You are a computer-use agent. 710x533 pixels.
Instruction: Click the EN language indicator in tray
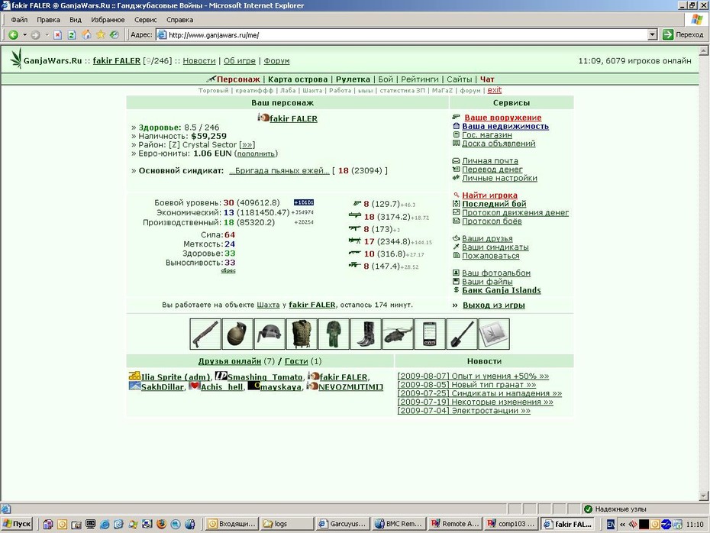pos(611,525)
